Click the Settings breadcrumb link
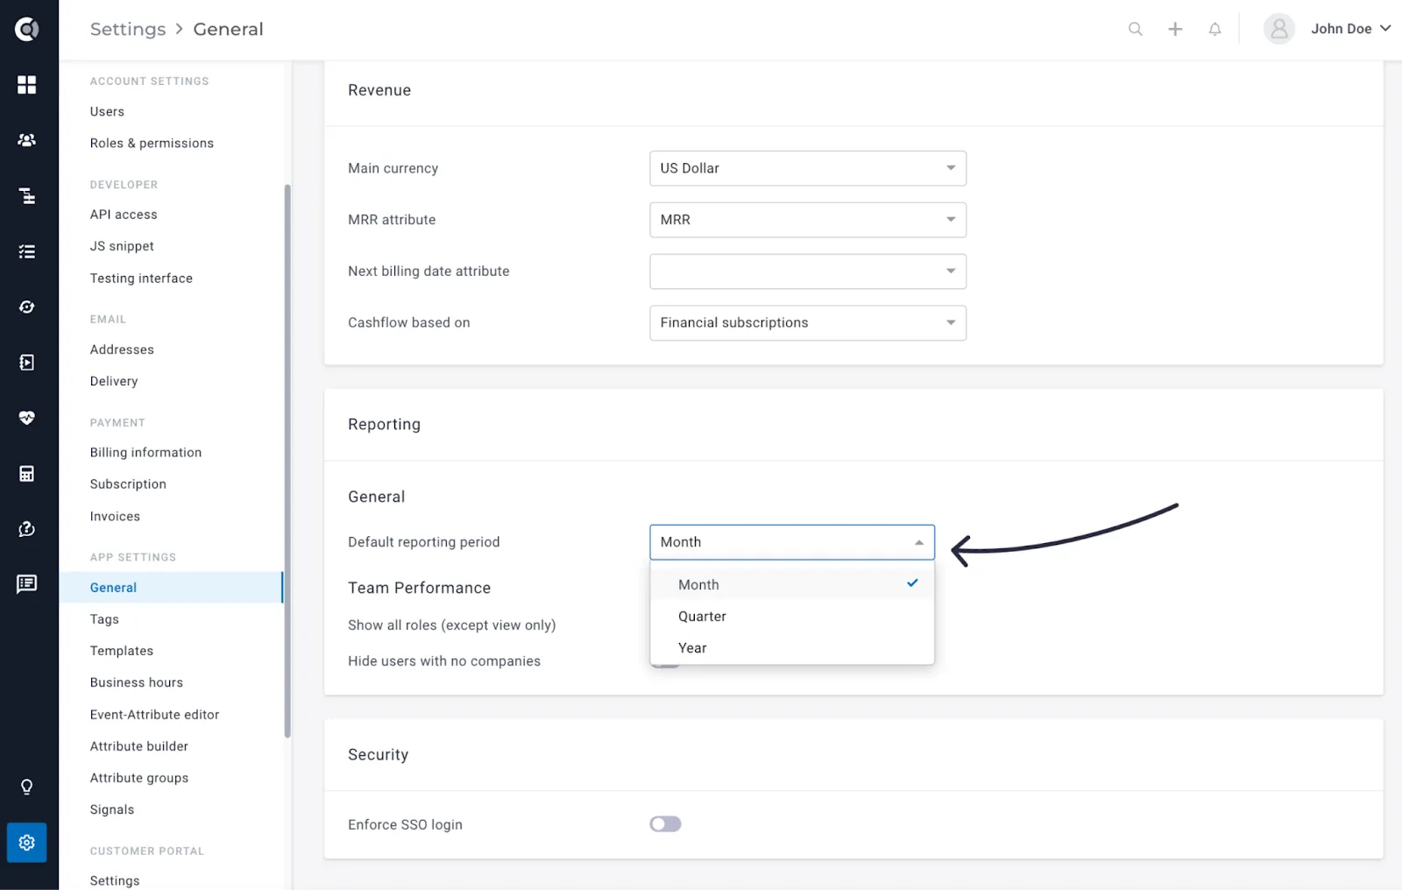 click(128, 29)
